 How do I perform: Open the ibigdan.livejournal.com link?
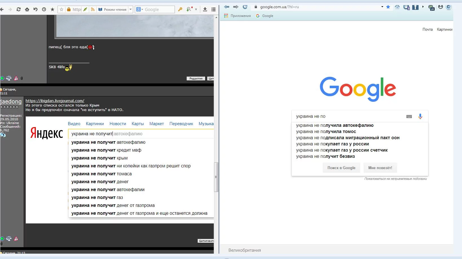(x=55, y=101)
